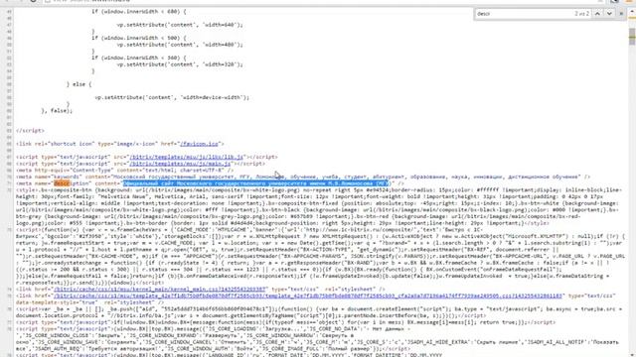Image resolution: width=636 pixels, height=357 pixels.
Task: Click the 'width=device-width' setAttribute line
Action: (172, 97)
